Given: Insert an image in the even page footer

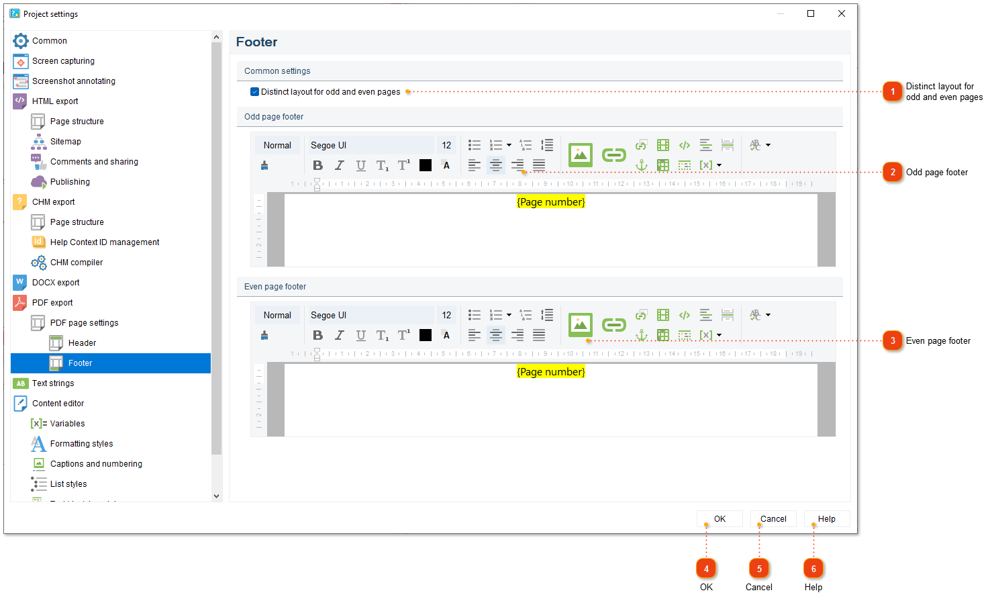Looking at the screenshot, I should click(581, 325).
